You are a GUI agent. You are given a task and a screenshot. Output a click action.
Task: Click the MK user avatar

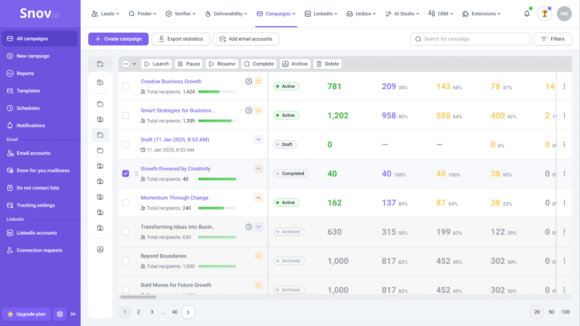564,14
